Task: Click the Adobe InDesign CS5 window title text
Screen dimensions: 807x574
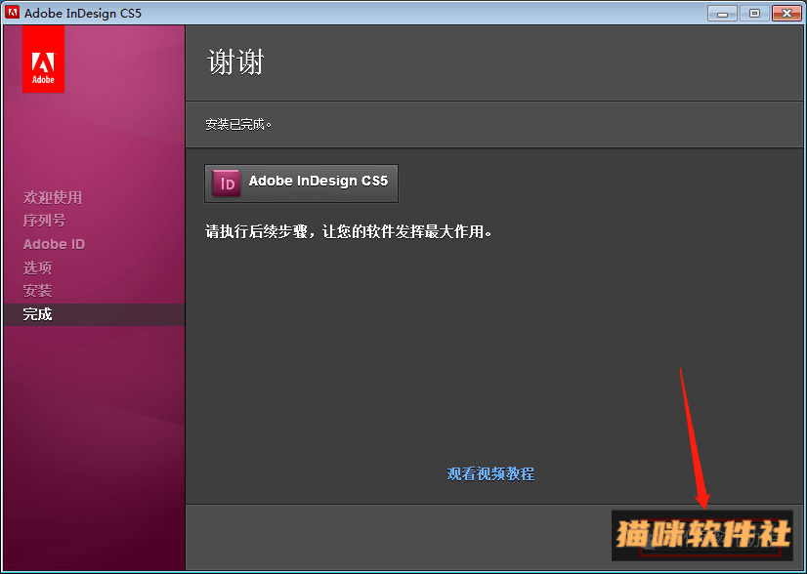Action: click(83, 13)
